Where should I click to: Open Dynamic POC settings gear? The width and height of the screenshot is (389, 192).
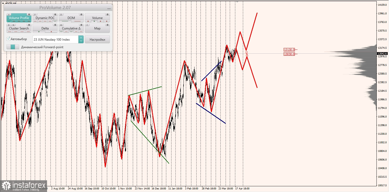55,14
